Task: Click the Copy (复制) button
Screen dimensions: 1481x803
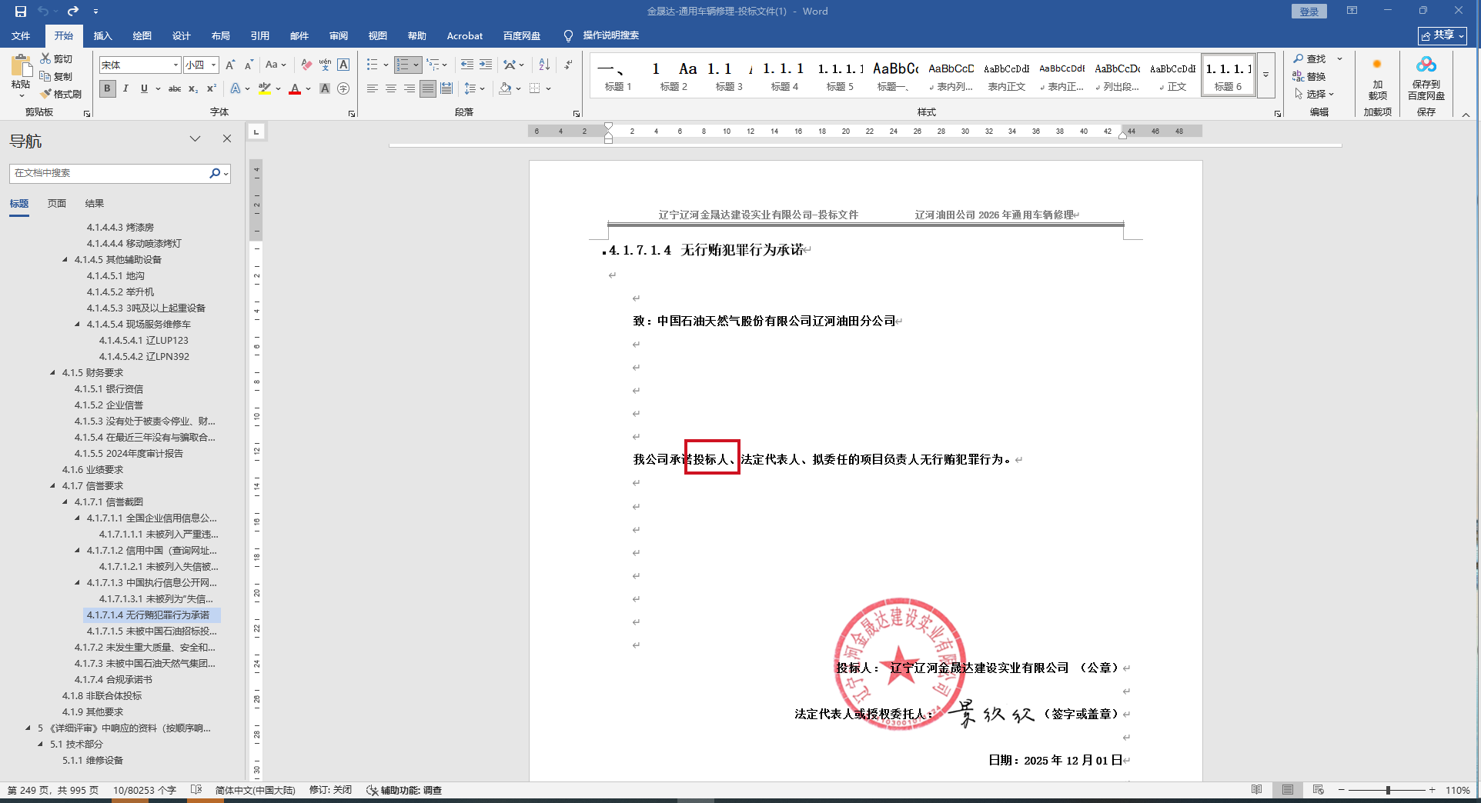Action: click(x=56, y=76)
